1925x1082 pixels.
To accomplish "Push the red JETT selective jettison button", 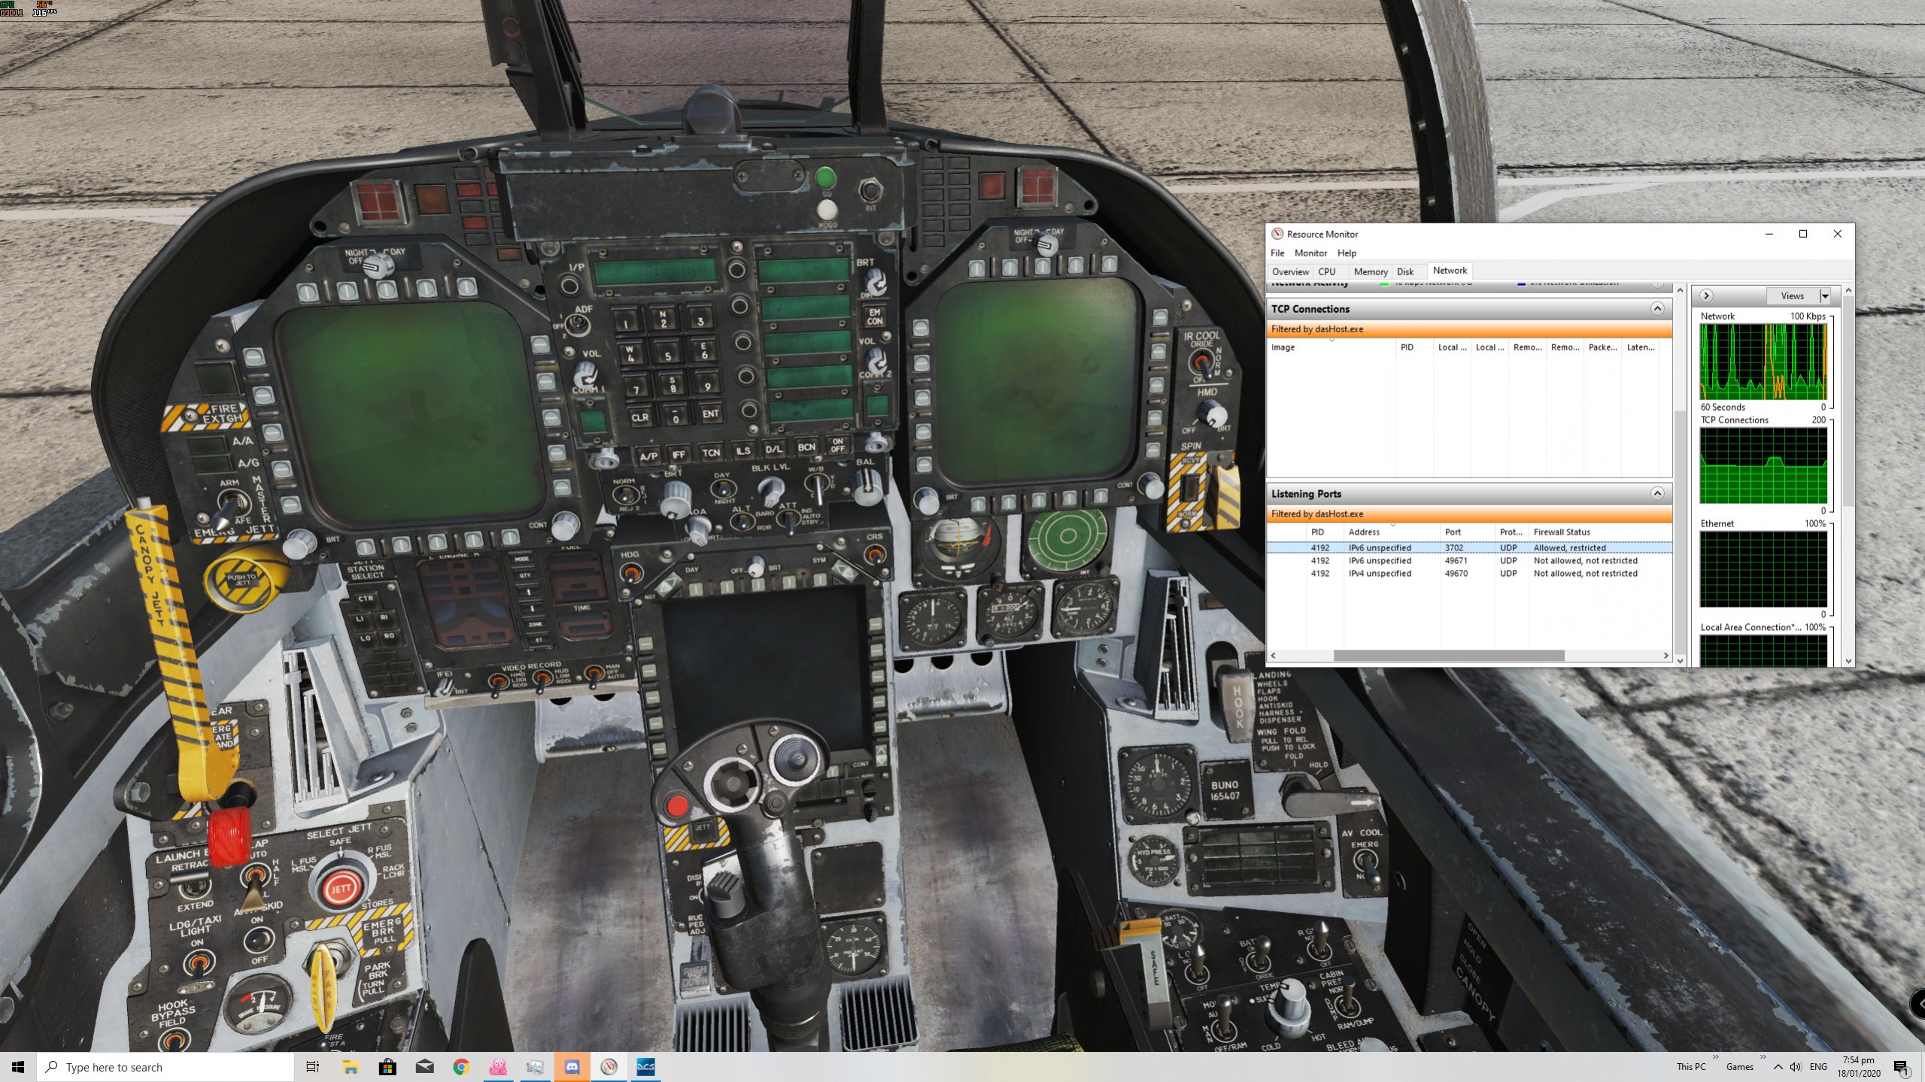I will coord(341,889).
